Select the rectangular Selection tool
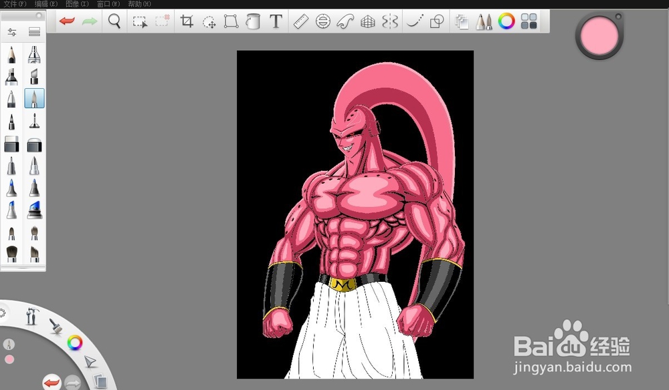 (140, 21)
